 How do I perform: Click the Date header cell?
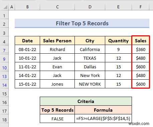click(27, 41)
